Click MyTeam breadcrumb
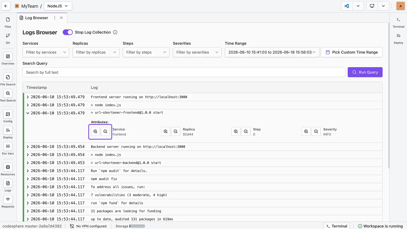This screenshot has width=407, height=229. [x=30, y=6]
